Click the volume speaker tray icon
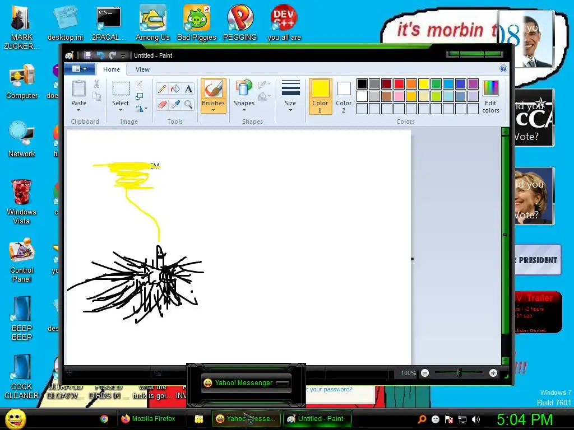 (476, 419)
